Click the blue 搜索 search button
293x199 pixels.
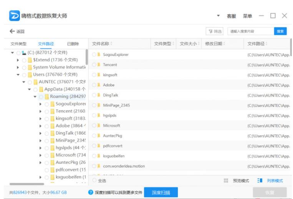280,31
